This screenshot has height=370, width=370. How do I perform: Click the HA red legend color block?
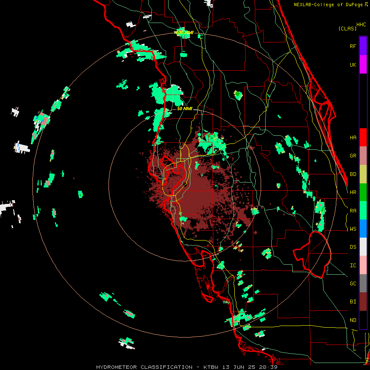[363, 137]
